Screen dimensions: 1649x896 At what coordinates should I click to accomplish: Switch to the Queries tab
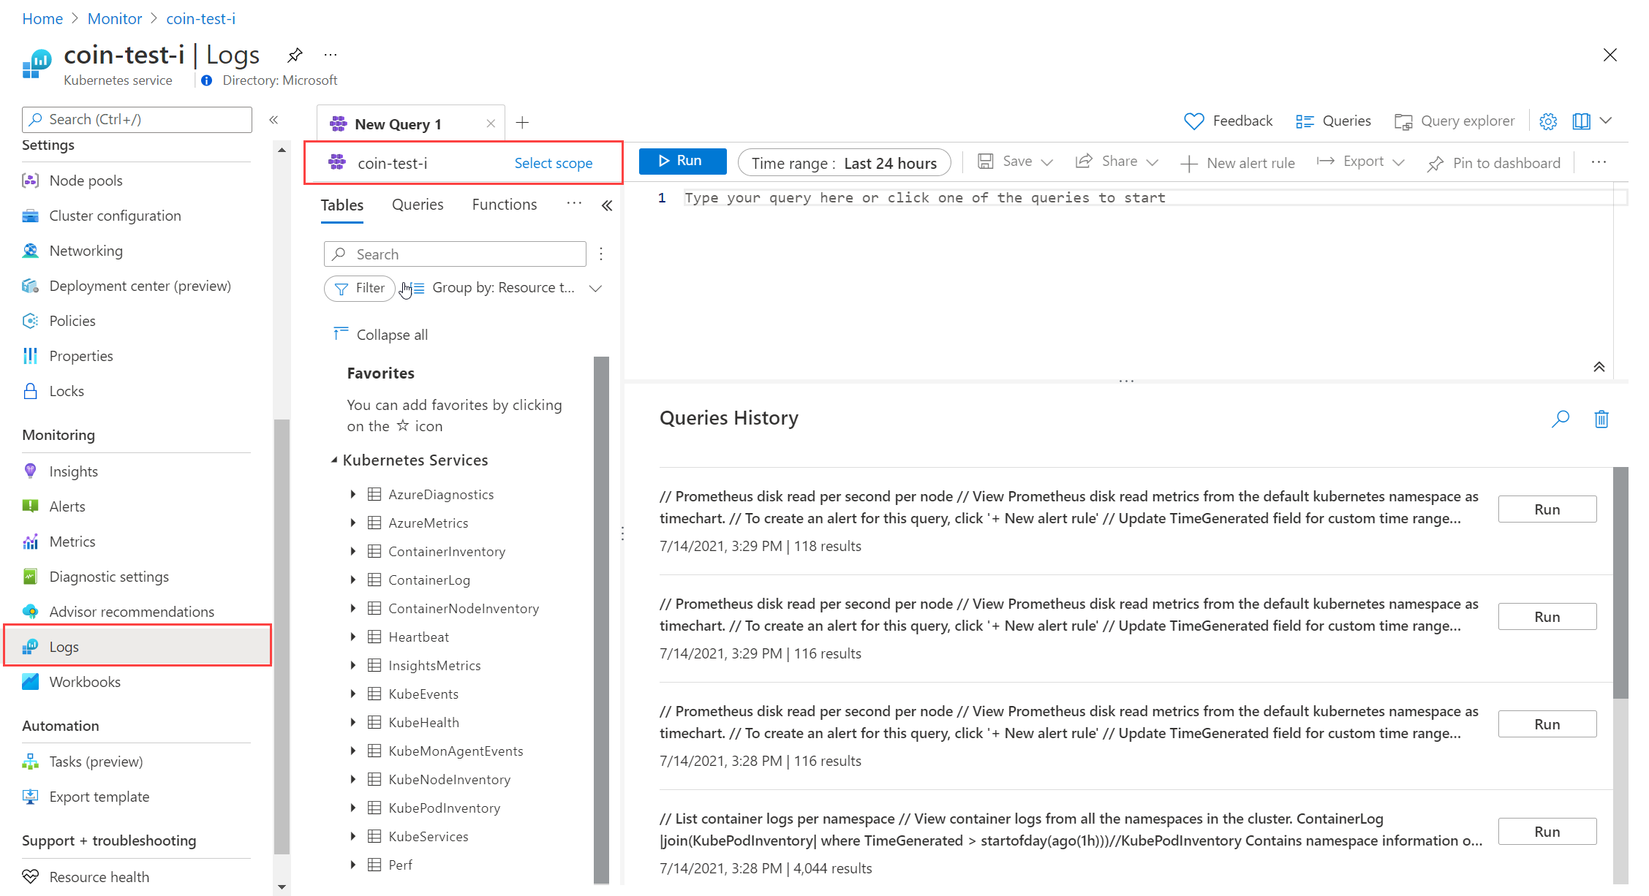(x=418, y=204)
